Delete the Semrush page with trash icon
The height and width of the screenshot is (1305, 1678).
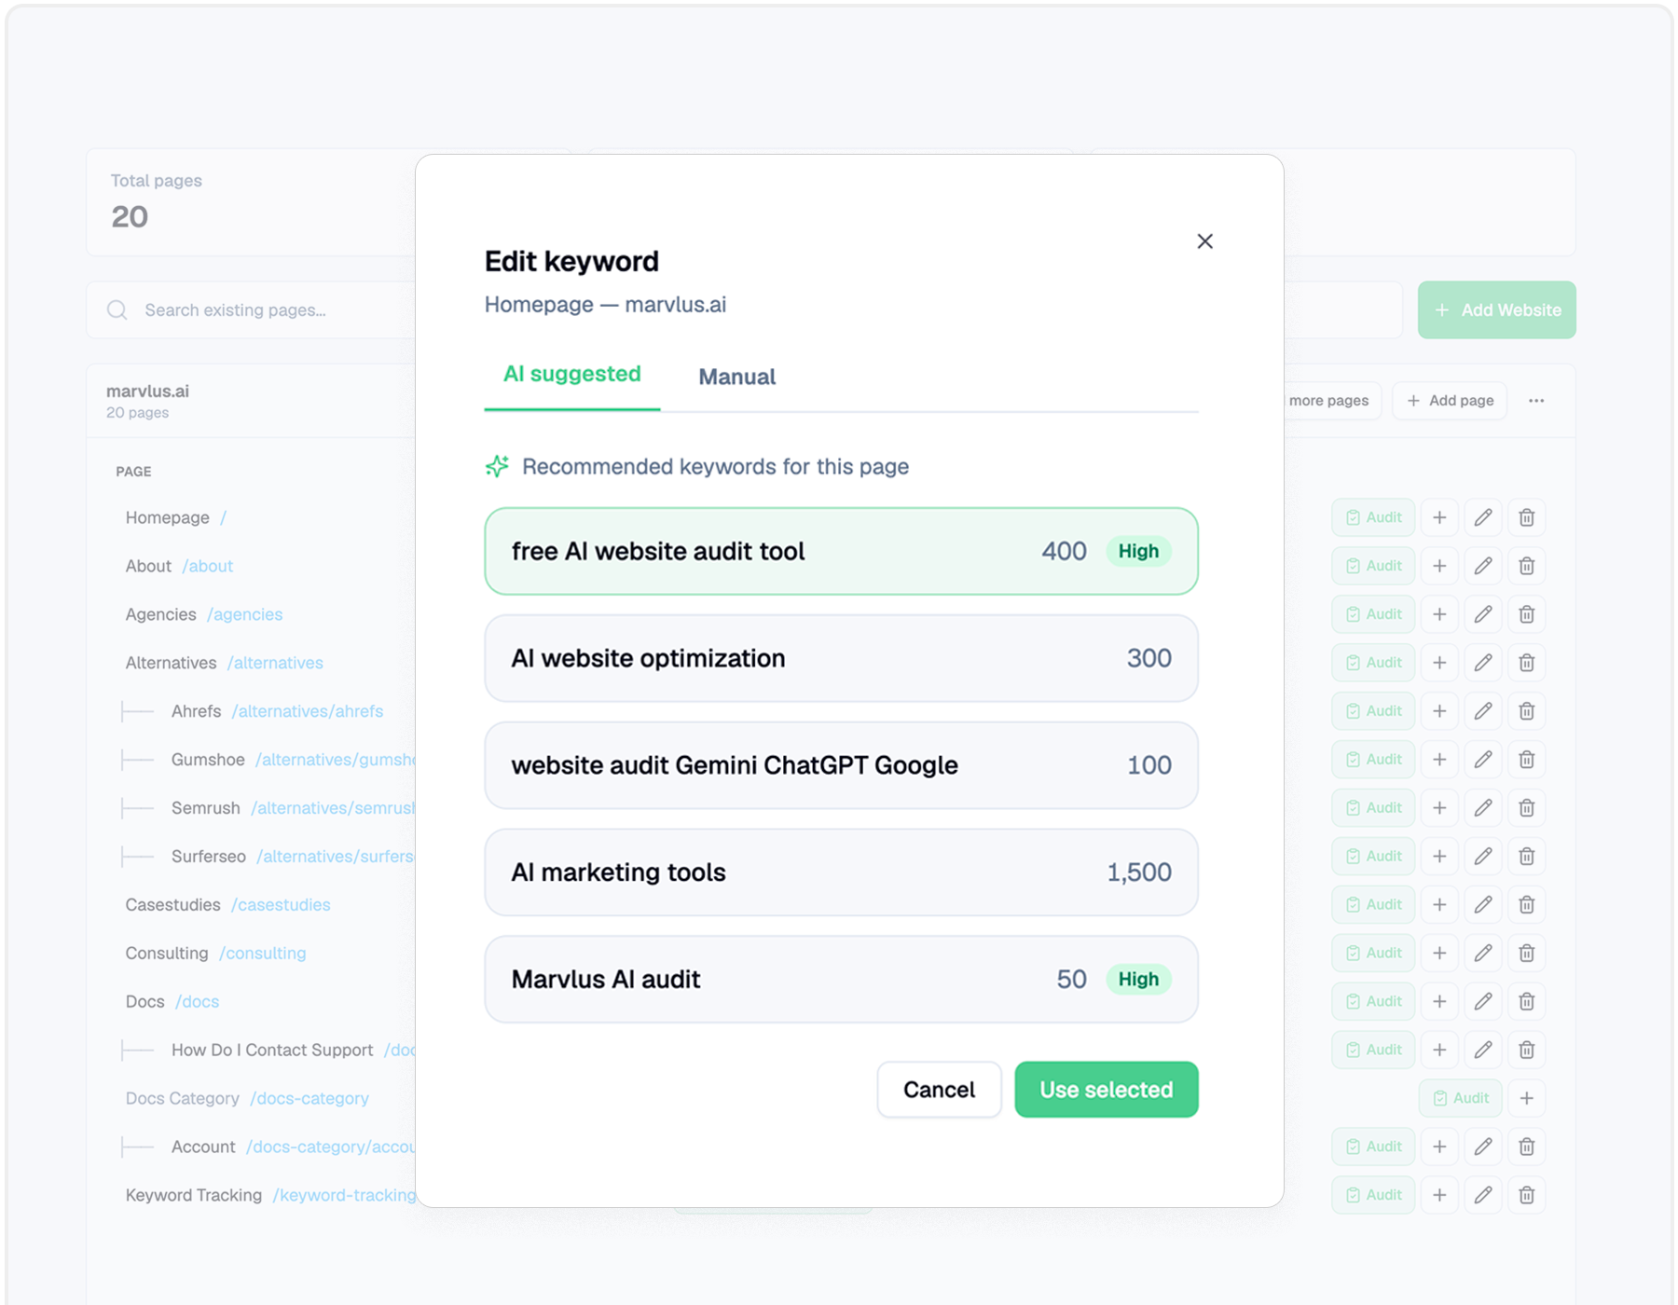pyautogui.click(x=1527, y=808)
